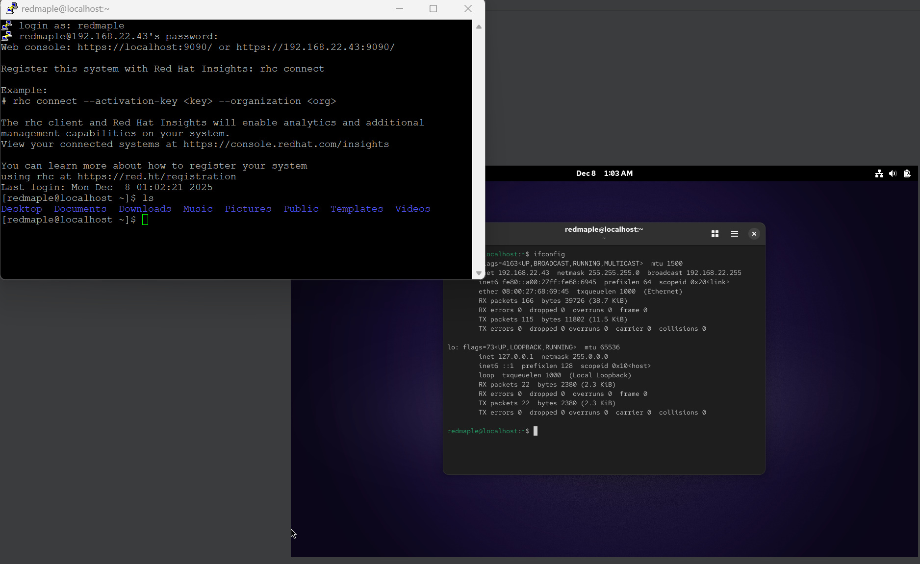Minimize the PuTTY session window
920x564 pixels.
pos(399,9)
